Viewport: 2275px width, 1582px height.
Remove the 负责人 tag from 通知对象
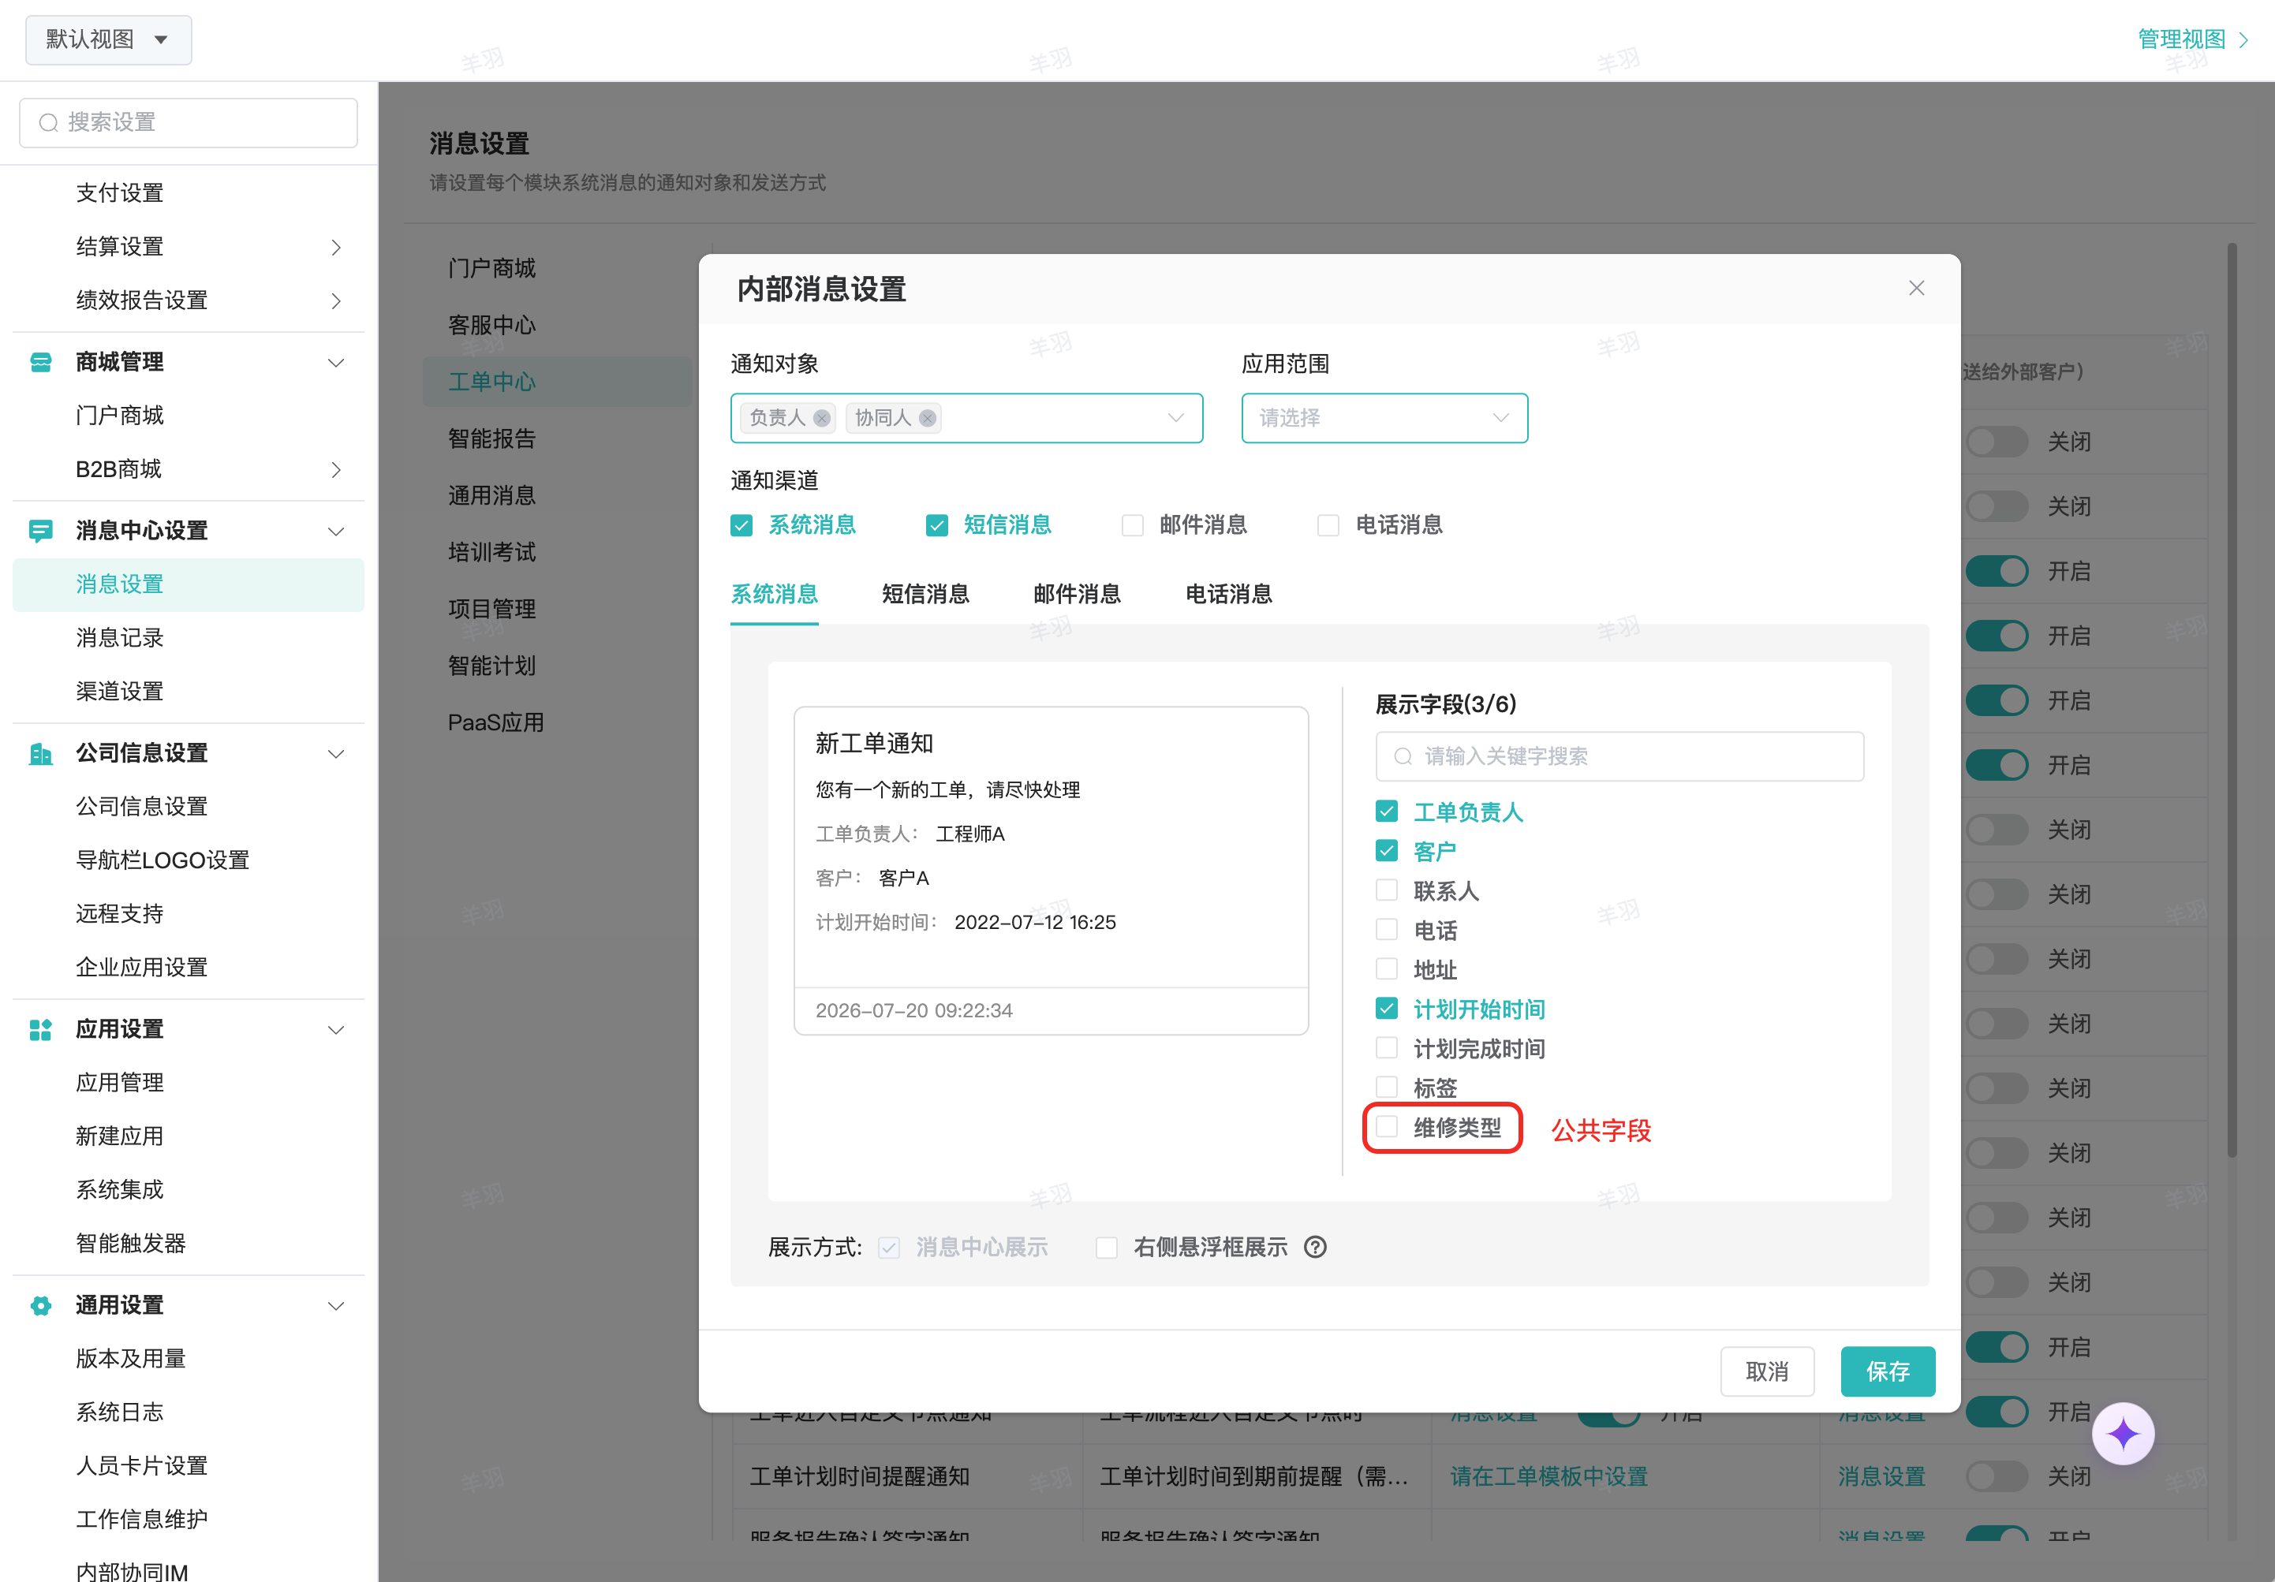tap(821, 418)
